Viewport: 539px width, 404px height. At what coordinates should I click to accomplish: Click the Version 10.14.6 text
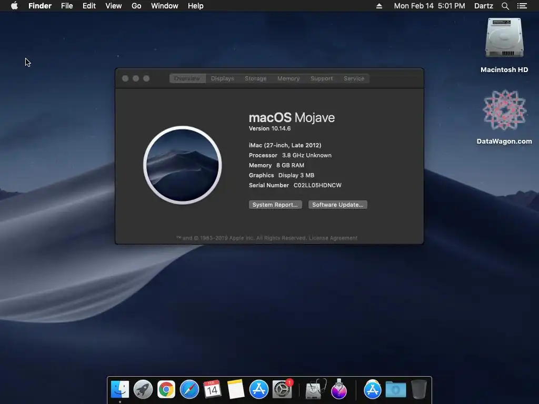pos(270,128)
